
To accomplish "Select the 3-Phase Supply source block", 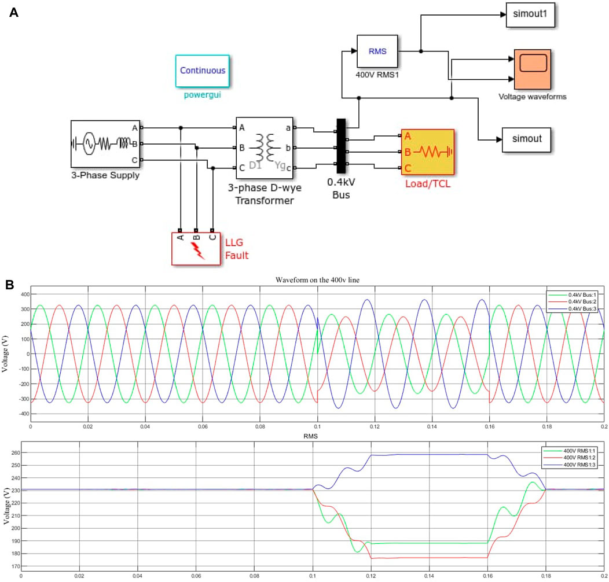I will coord(105,143).
